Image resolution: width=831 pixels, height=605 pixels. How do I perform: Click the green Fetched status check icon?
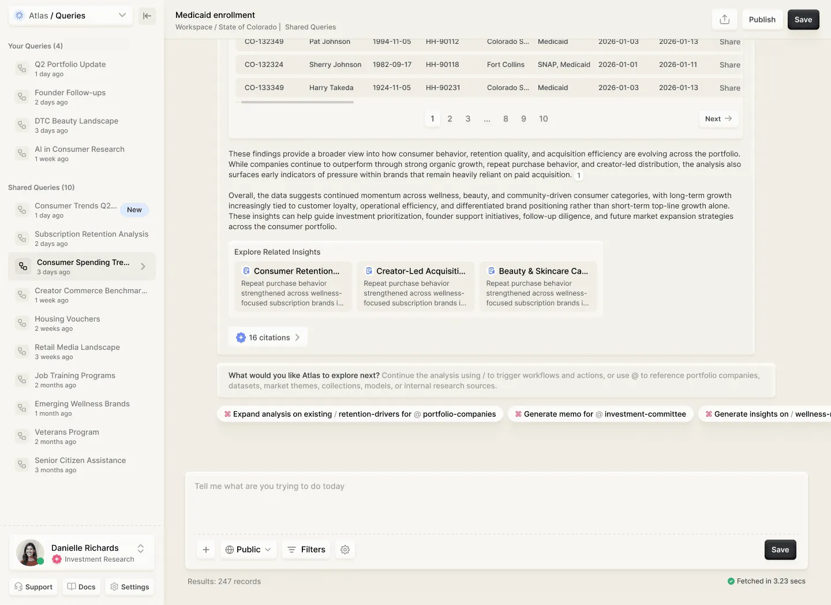[731, 581]
